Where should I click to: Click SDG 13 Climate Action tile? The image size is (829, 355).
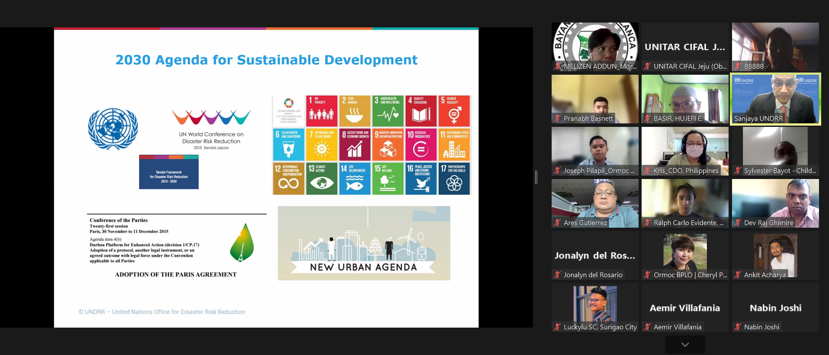pos(322,179)
